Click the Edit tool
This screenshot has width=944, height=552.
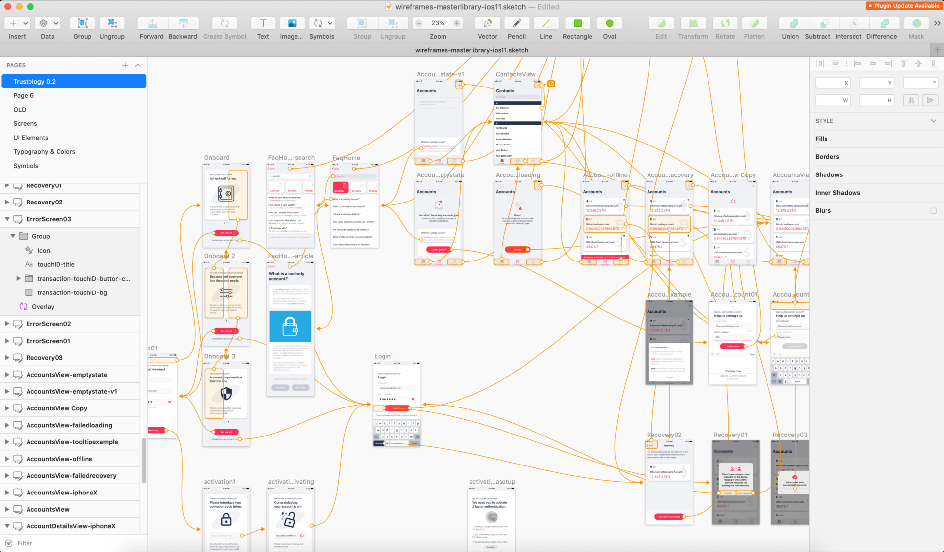(x=661, y=23)
